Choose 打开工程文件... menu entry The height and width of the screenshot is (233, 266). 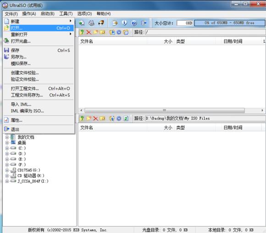pos(39,89)
